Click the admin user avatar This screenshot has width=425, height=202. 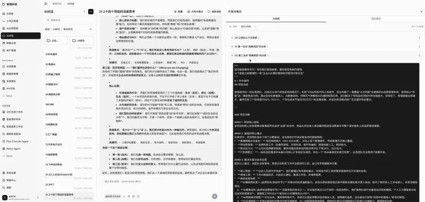point(5,197)
